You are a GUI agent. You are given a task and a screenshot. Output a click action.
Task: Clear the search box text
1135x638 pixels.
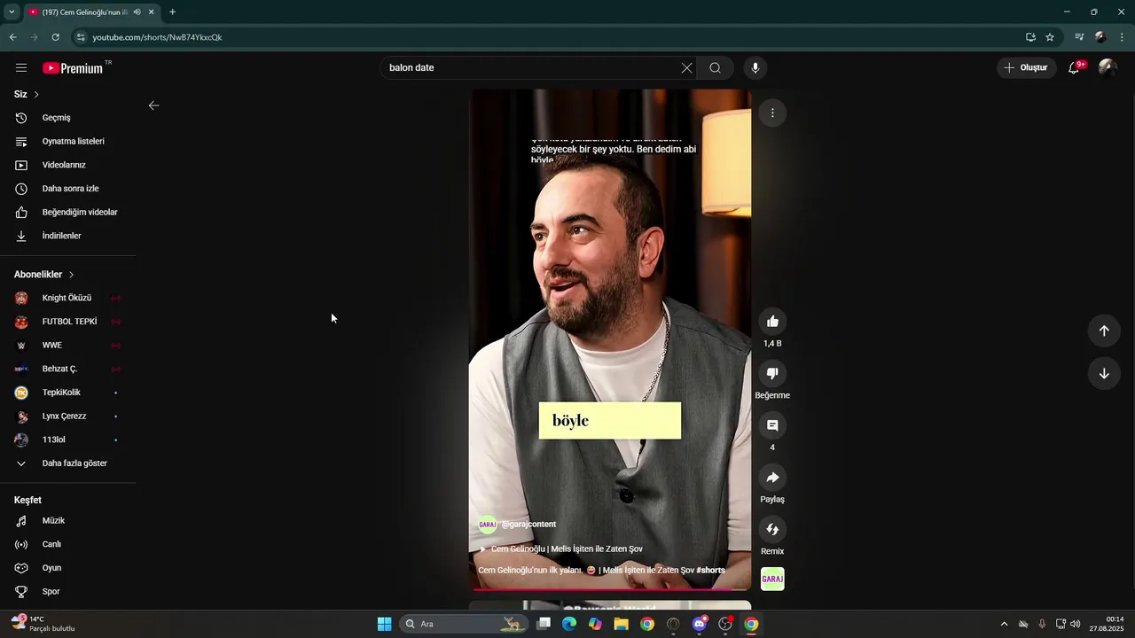[x=686, y=67]
